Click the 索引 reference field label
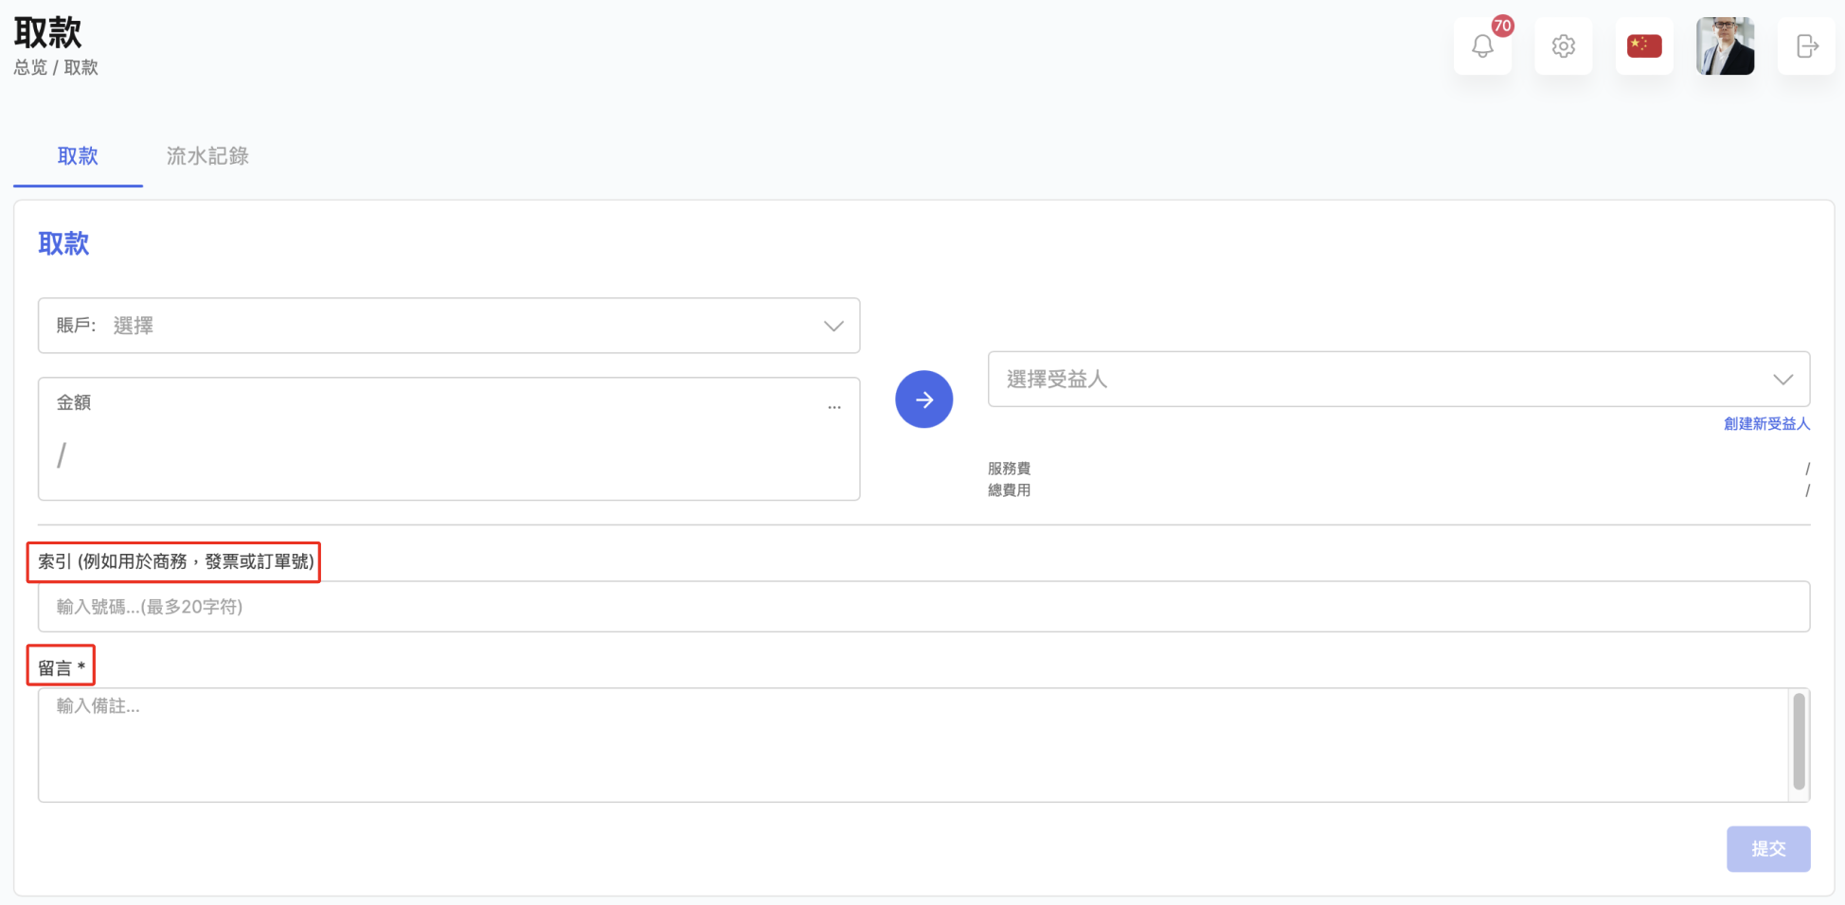This screenshot has height=905, width=1845. (x=175, y=561)
